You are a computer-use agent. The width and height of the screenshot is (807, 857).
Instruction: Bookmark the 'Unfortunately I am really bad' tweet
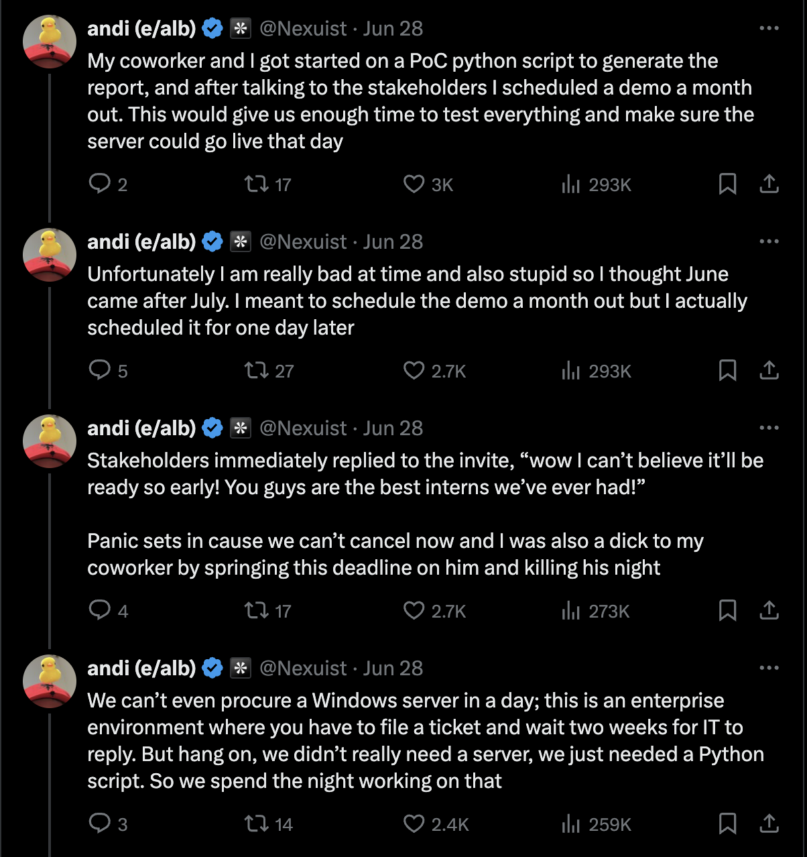pyautogui.click(x=727, y=370)
